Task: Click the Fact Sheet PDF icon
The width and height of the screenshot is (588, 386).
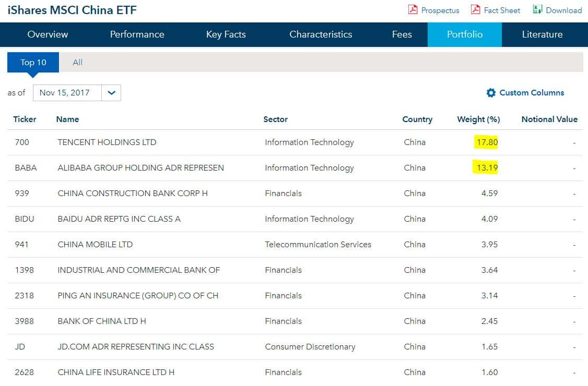Action: (x=475, y=10)
